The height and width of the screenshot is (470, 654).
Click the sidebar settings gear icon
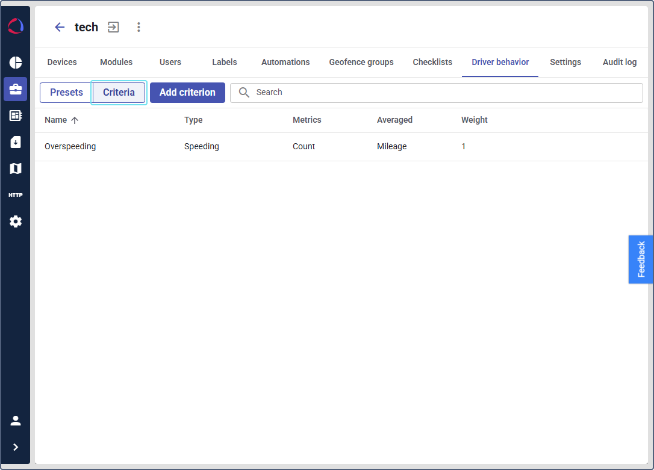(16, 221)
